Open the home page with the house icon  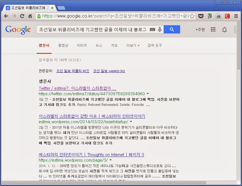(x=30, y=16)
